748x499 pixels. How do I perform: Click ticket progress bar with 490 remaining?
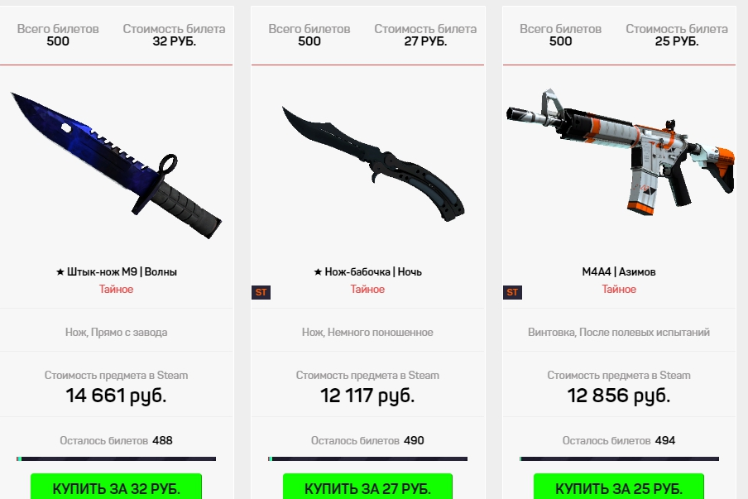tap(368, 459)
